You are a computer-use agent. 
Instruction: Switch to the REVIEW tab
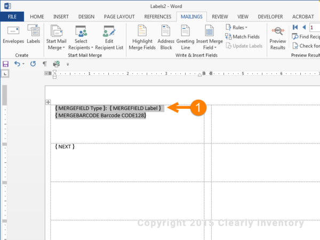tap(220, 17)
